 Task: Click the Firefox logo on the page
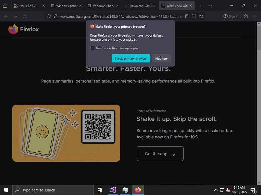click(23, 29)
